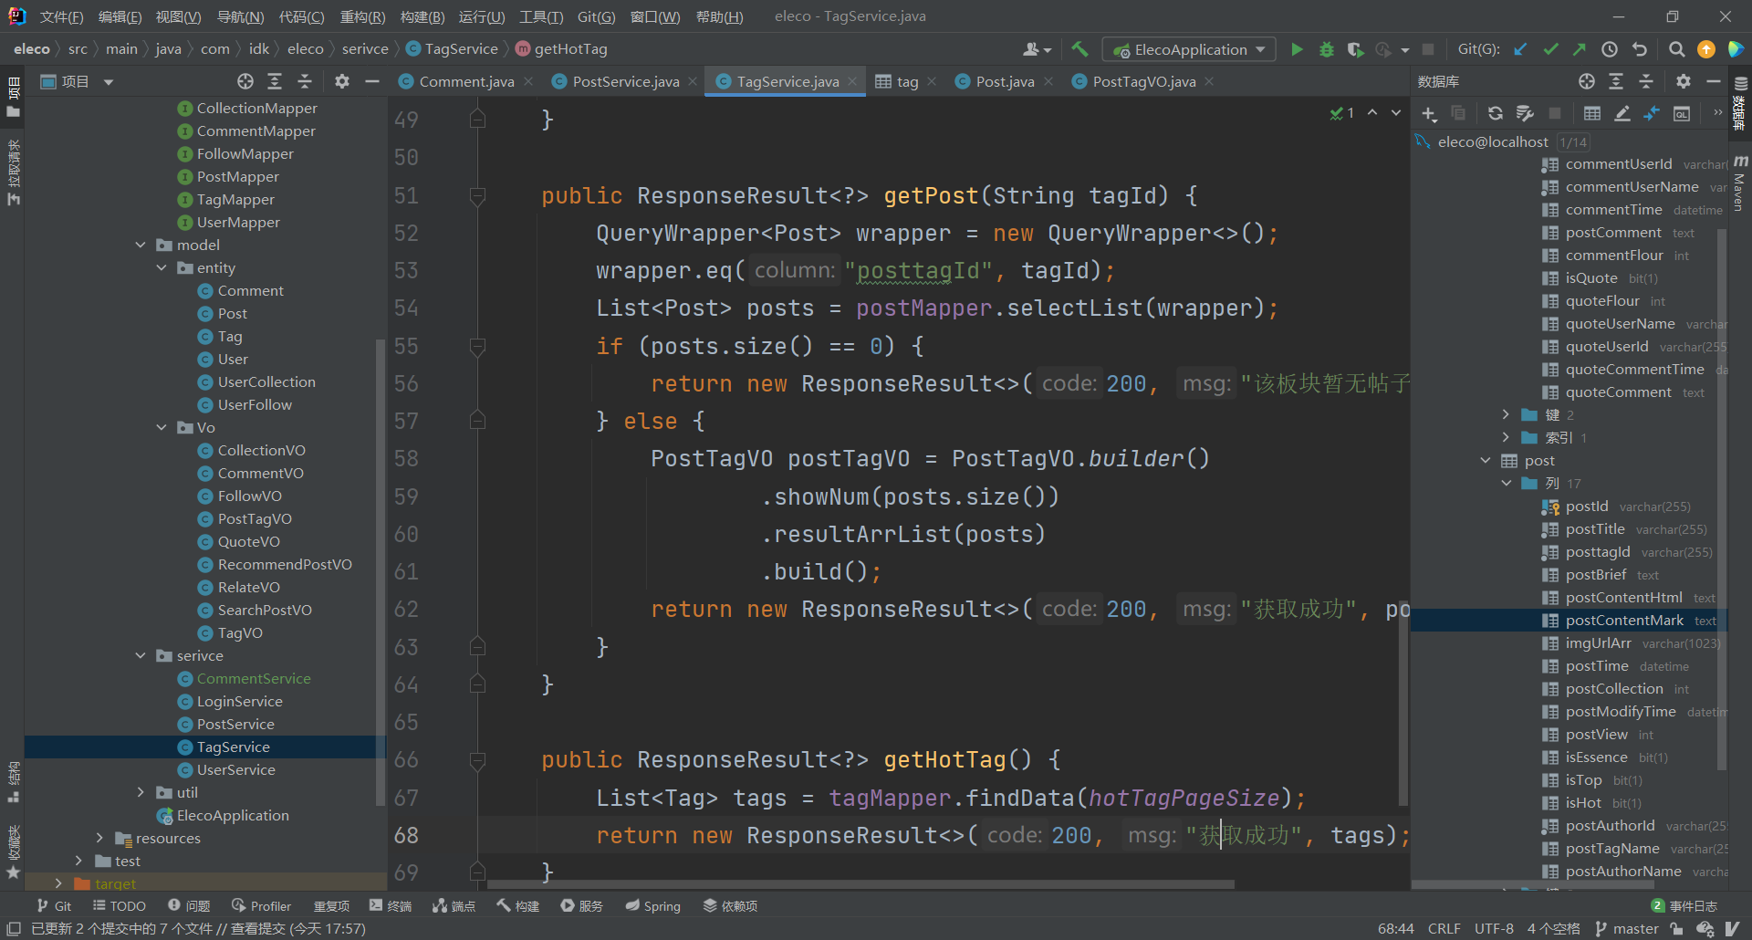
Task: Refresh database panel
Action: coord(1495,113)
